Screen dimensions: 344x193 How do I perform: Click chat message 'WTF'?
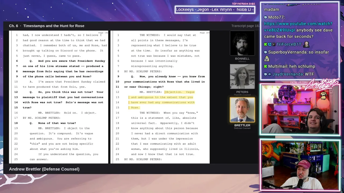pyautogui.click(x=309, y=74)
